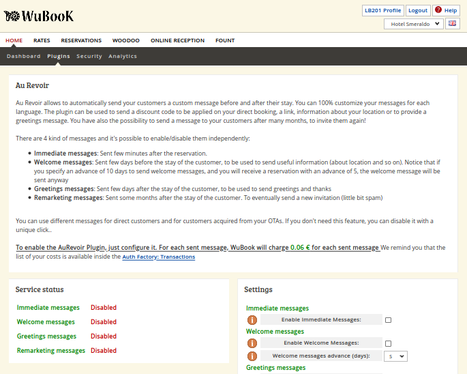Open the FOUNT main menu
467x374 pixels.
[225, 40]
